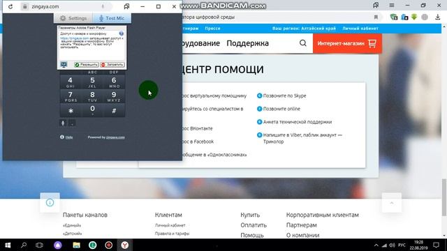
Task: Click the lock icon beside zingaya.com
Action: click(x=25, y=6)
